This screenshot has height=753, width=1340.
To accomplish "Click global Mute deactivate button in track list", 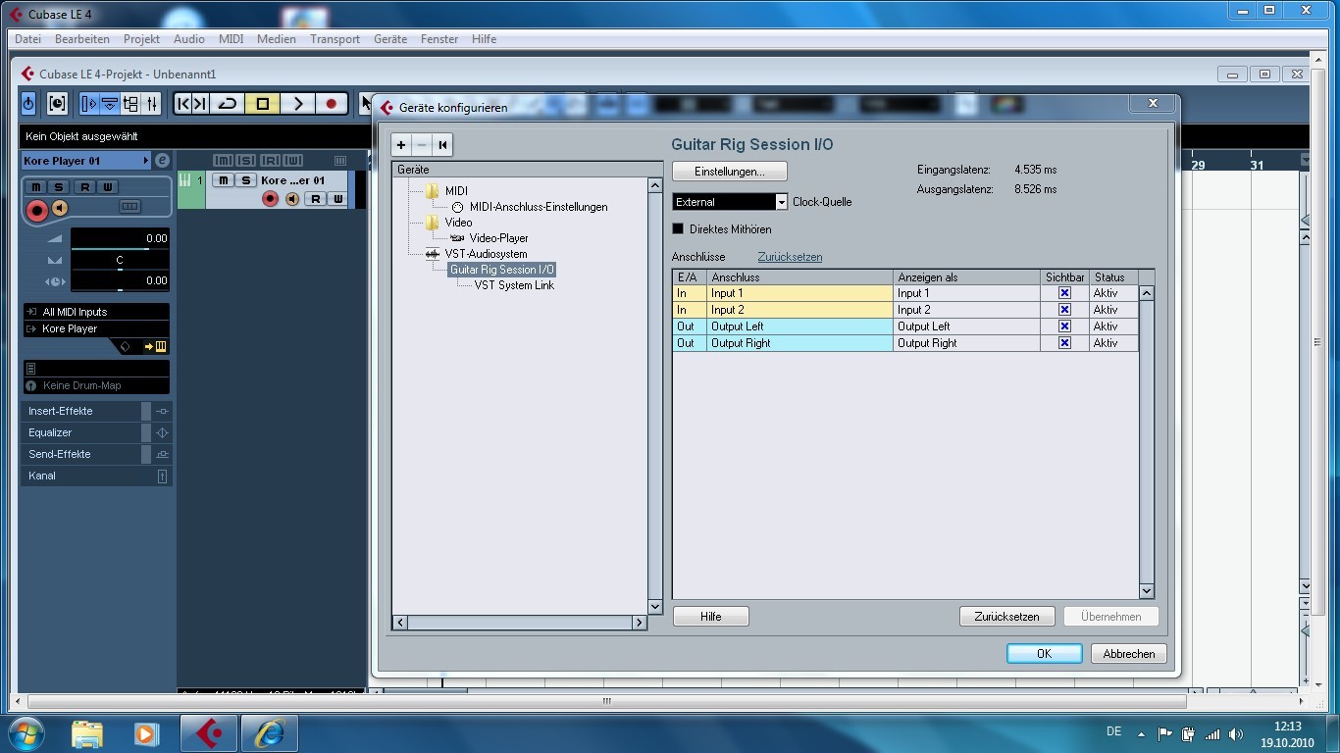I will click(x=223, y=161).
